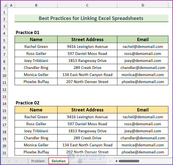
Task: Select Rachel Green in row 6
Action: (x=36, y=47)
